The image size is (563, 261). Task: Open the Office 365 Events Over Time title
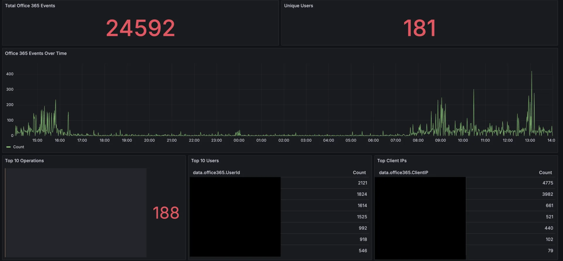tap(36, 53)
